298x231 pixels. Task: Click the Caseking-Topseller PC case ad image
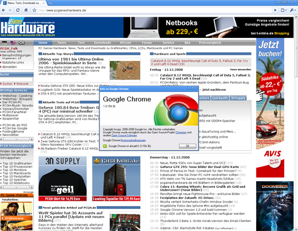(x=116, y=179)
